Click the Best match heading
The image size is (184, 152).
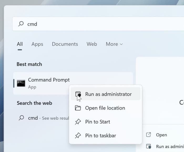click(x=29, y=64)
